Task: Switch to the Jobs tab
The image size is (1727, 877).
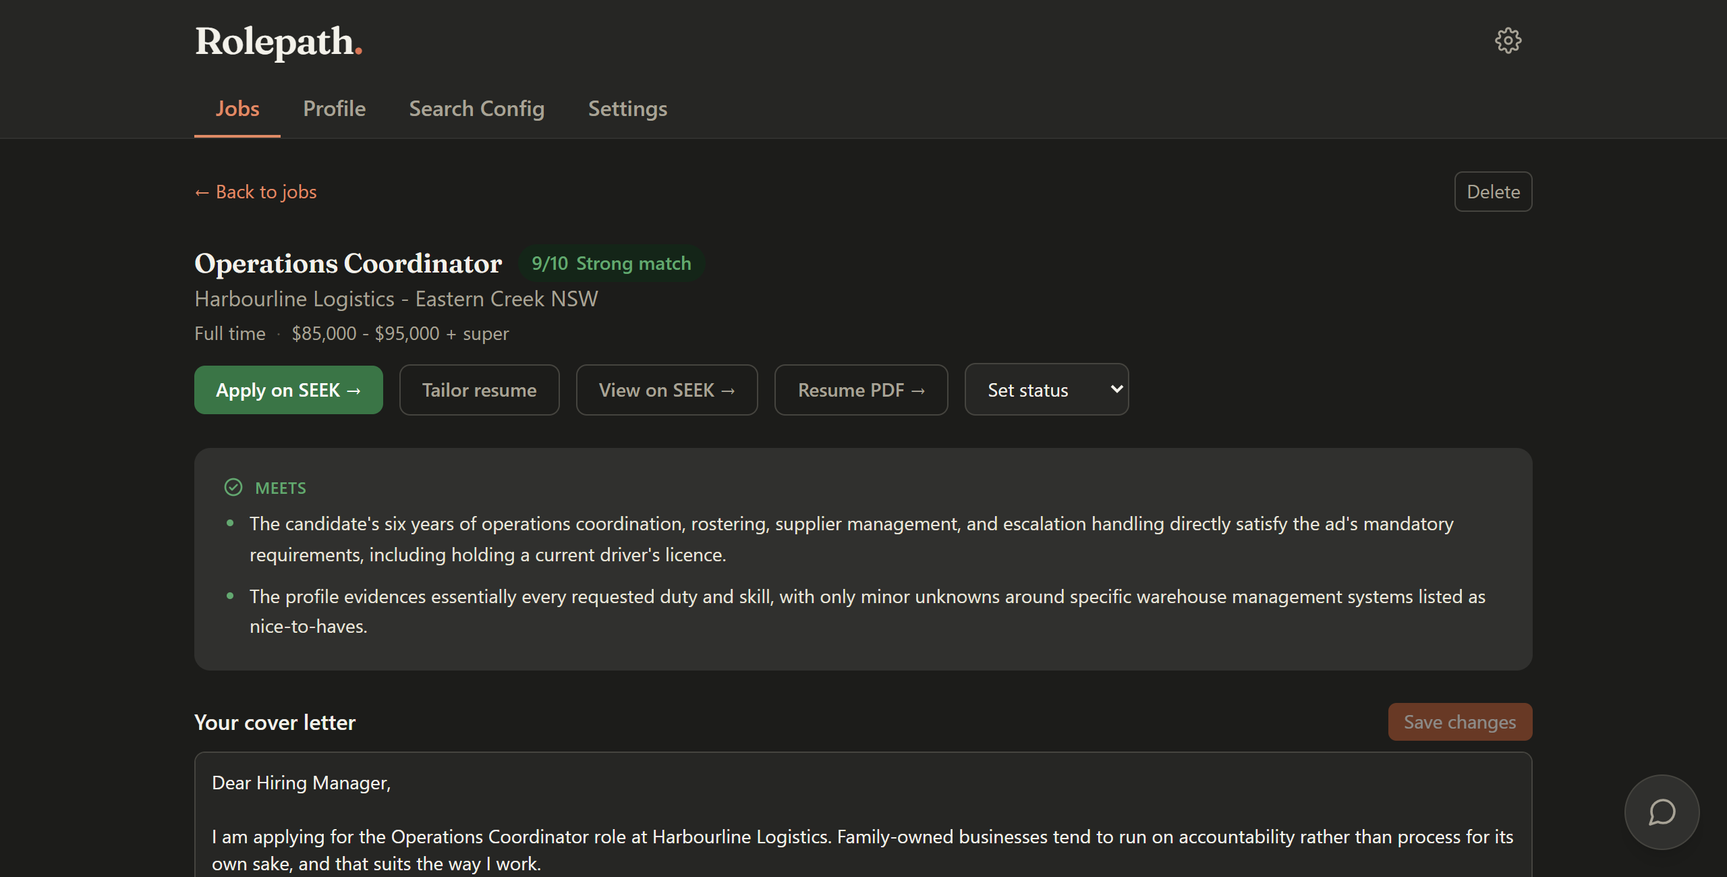Action: (x=237, y=109)
